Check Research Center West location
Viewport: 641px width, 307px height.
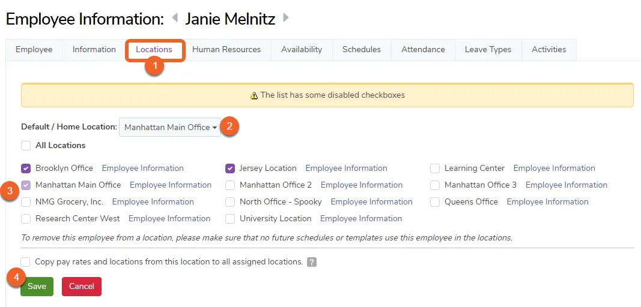click(x=26, y=219)
